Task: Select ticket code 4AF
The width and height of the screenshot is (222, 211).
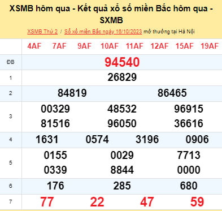Action: point(34,46)
